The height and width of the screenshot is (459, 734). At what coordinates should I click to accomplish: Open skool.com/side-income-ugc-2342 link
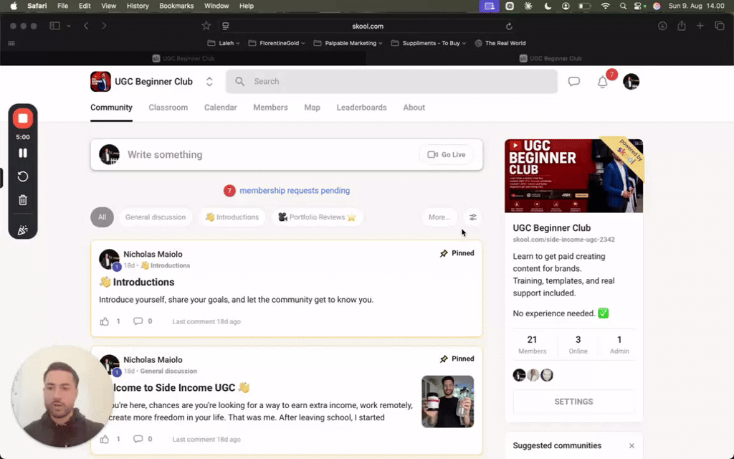tap(563, 240)
